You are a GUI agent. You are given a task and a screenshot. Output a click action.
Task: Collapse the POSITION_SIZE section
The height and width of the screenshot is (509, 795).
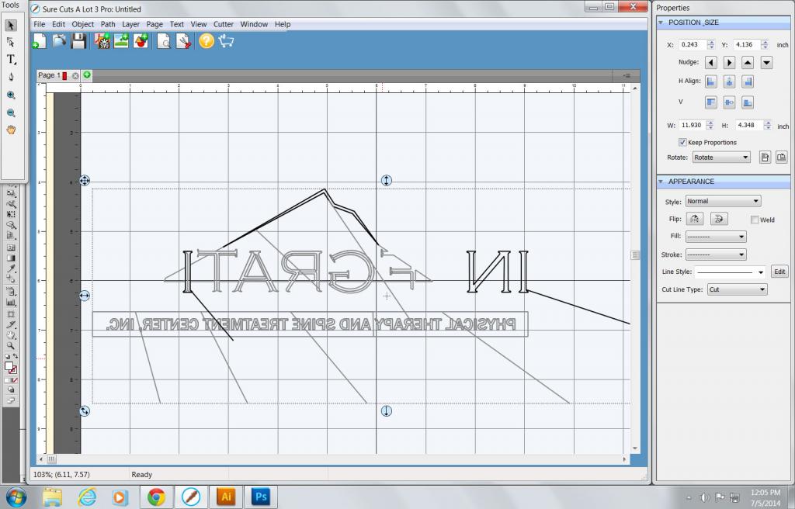point(661,23)
